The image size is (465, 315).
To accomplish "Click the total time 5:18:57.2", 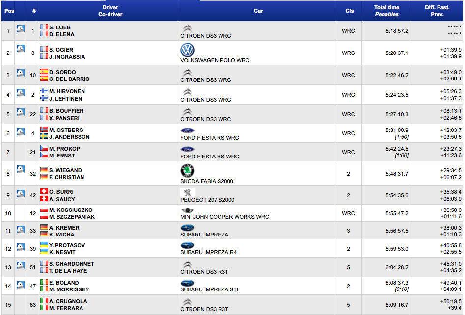I will 397,31.
